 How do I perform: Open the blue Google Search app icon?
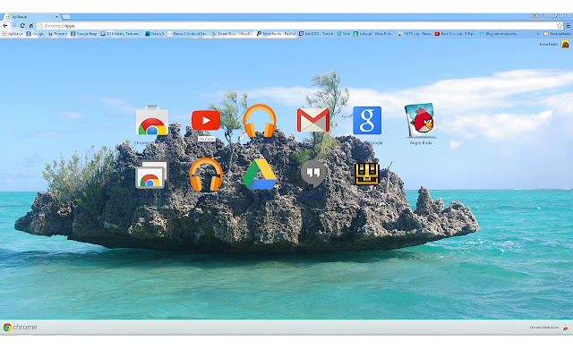point(367,121)
